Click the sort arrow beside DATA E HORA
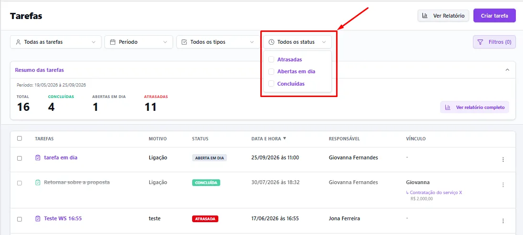Screen dimensions: 523x235 (285, 138)
